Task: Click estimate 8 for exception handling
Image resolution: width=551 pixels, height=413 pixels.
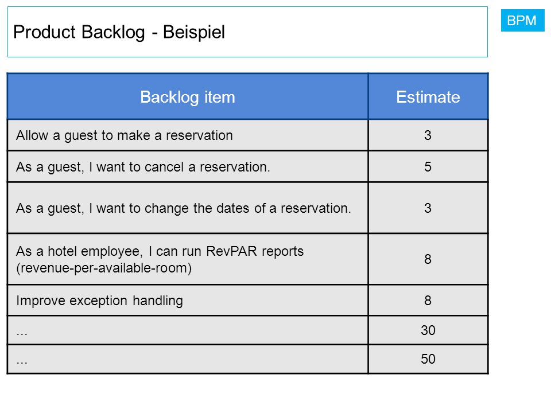Action: pyautogui.click(x=428, y=301)
